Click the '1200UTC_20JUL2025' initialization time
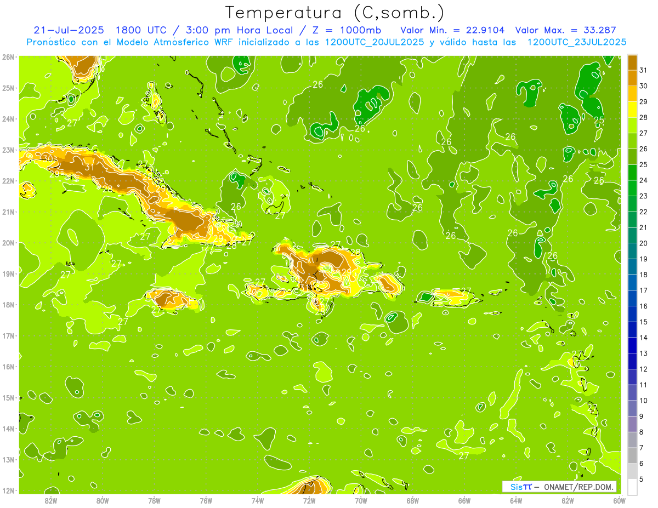This screenshot has width=658, height=508. tap(375, 42)
